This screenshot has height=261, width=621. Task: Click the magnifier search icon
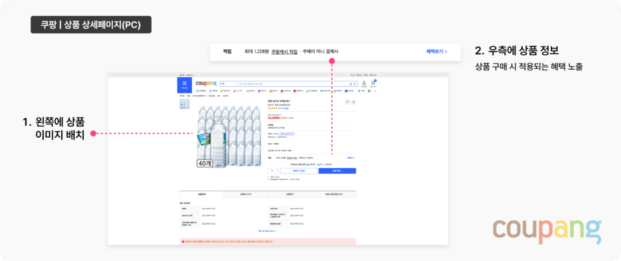[355, 84]
